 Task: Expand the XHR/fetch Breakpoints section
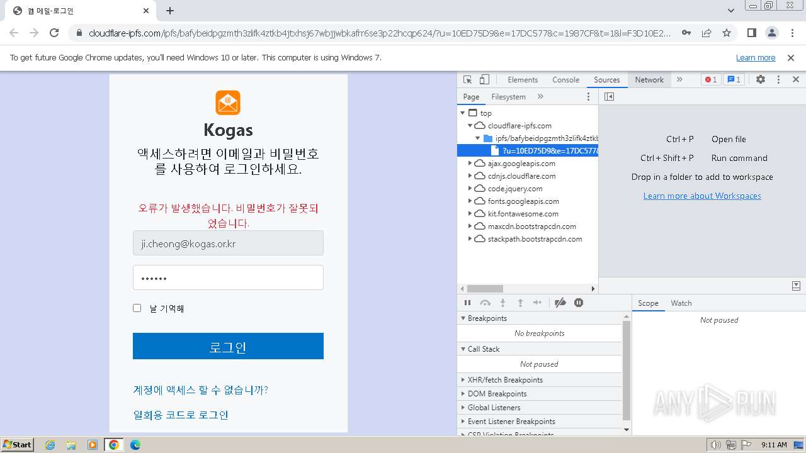click(540, 380)
